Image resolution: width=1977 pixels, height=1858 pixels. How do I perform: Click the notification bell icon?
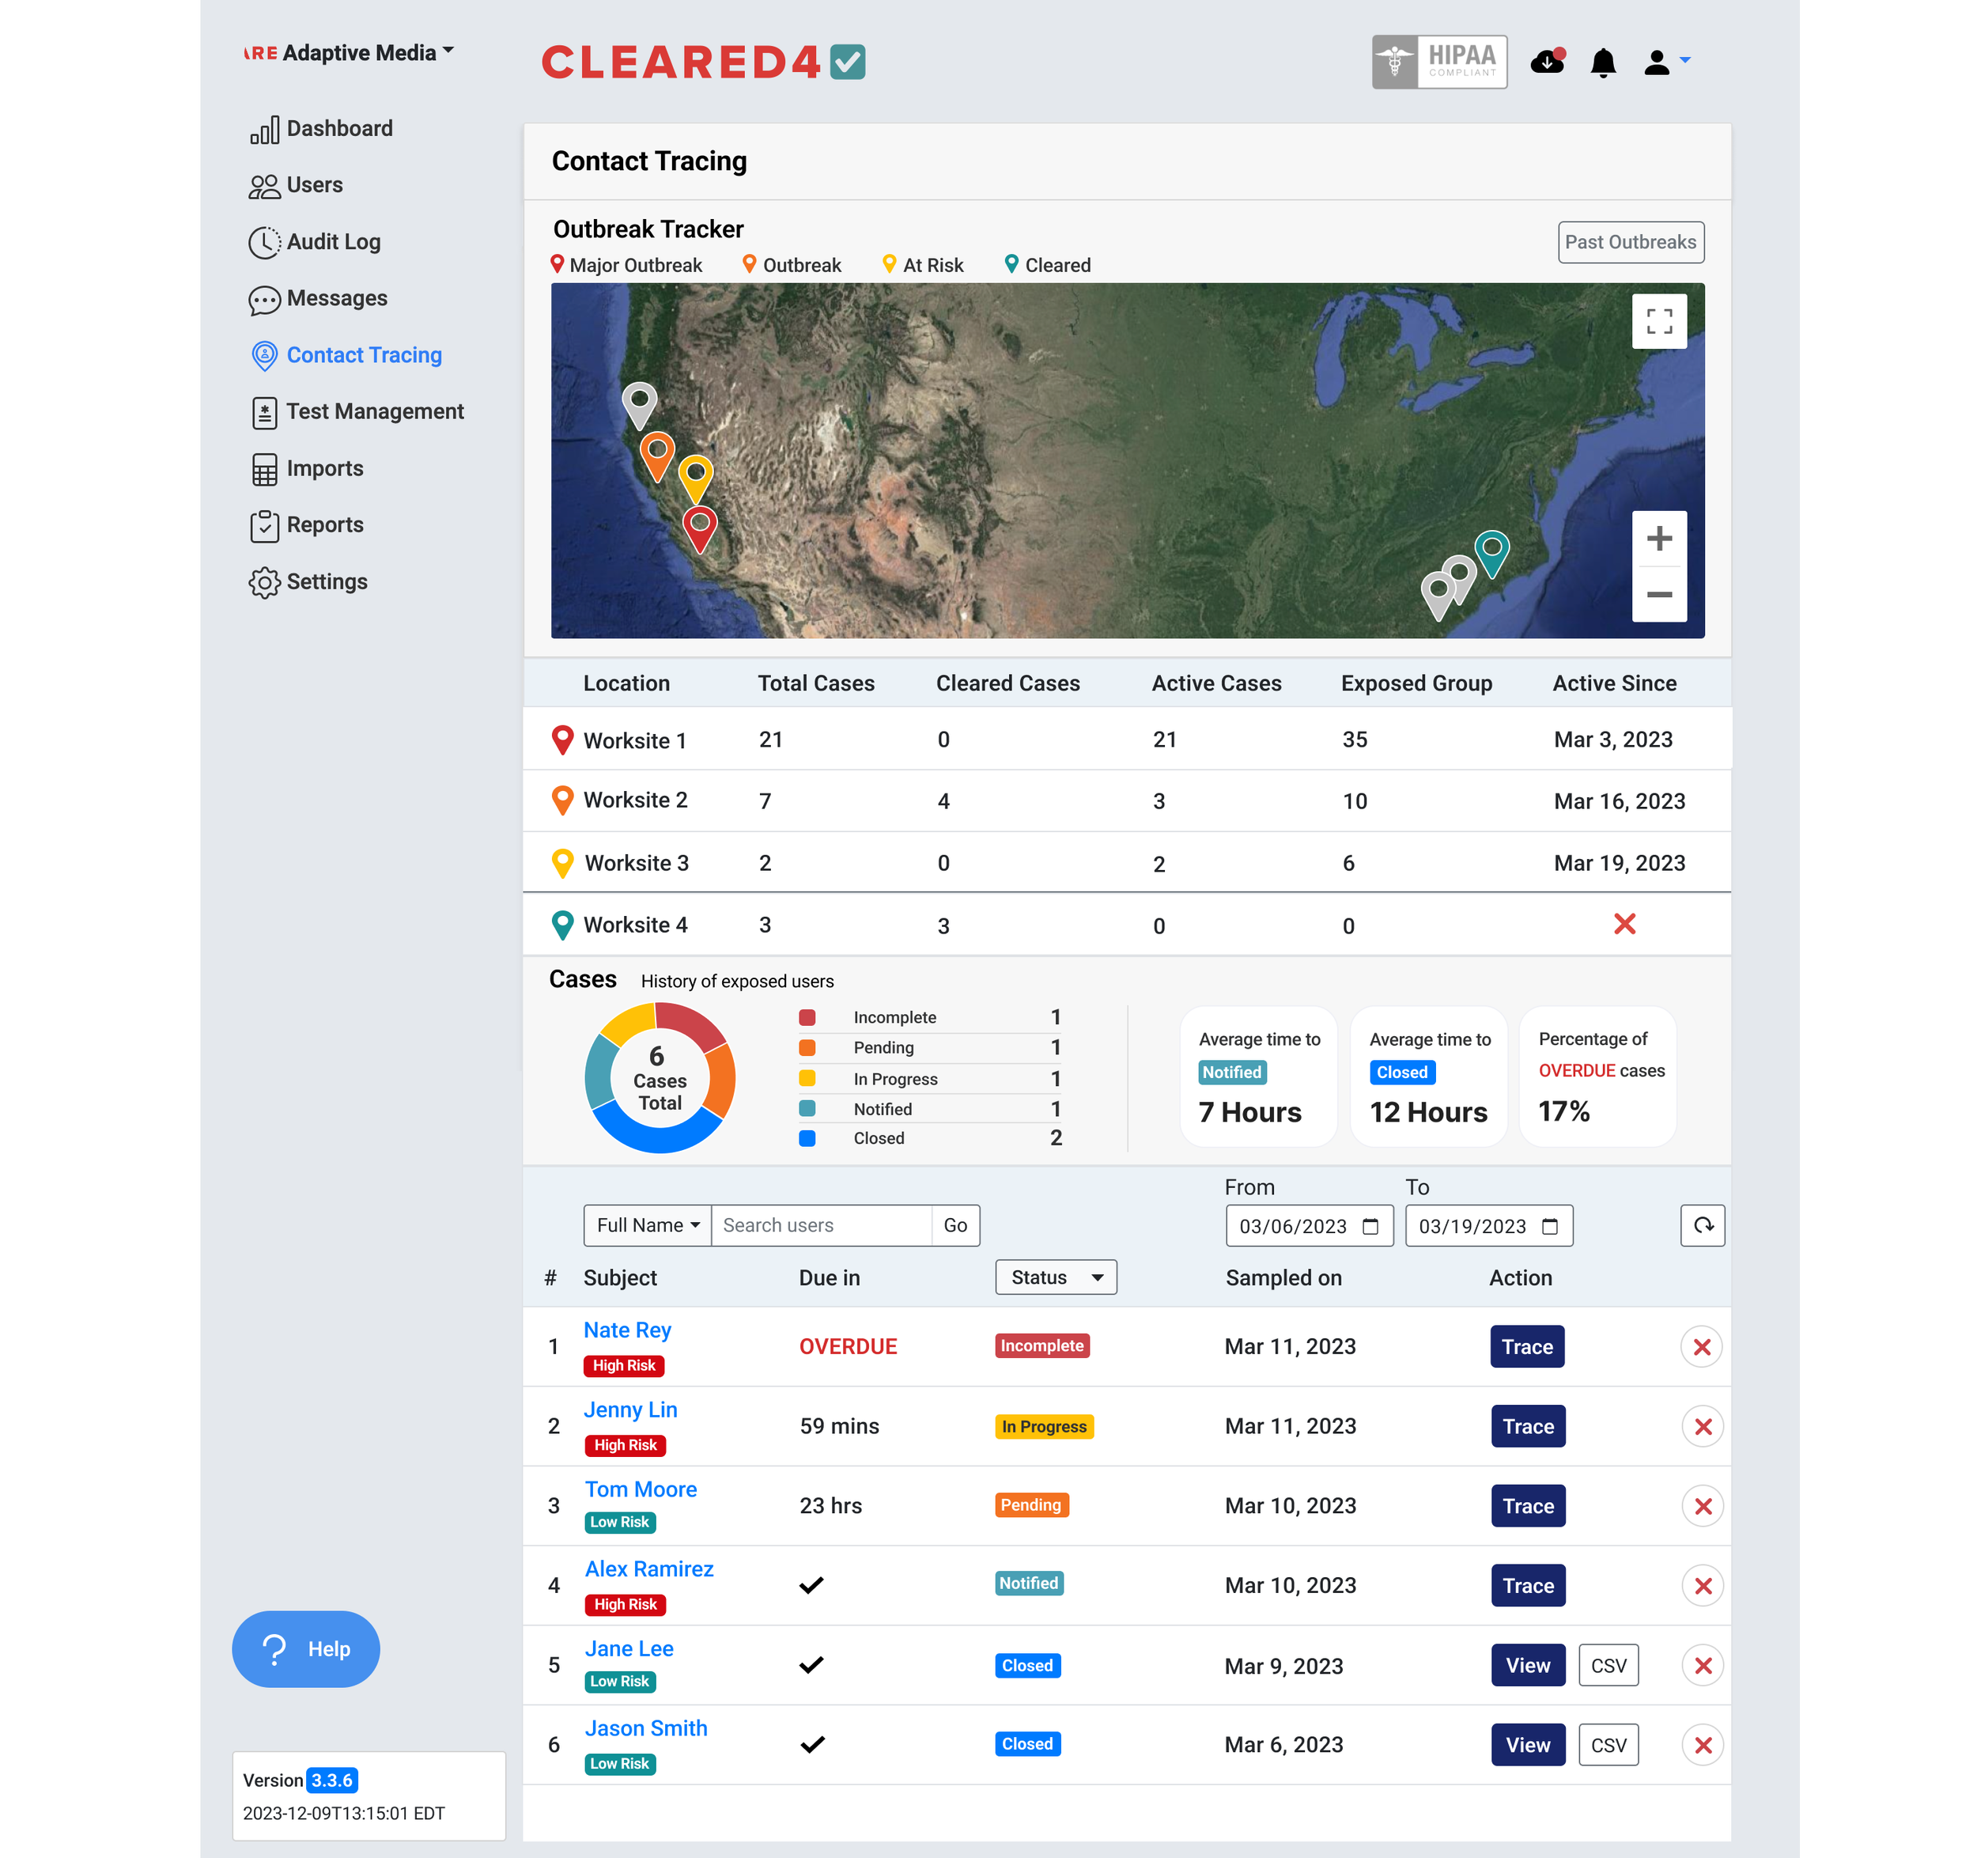tap(1603, 62)
